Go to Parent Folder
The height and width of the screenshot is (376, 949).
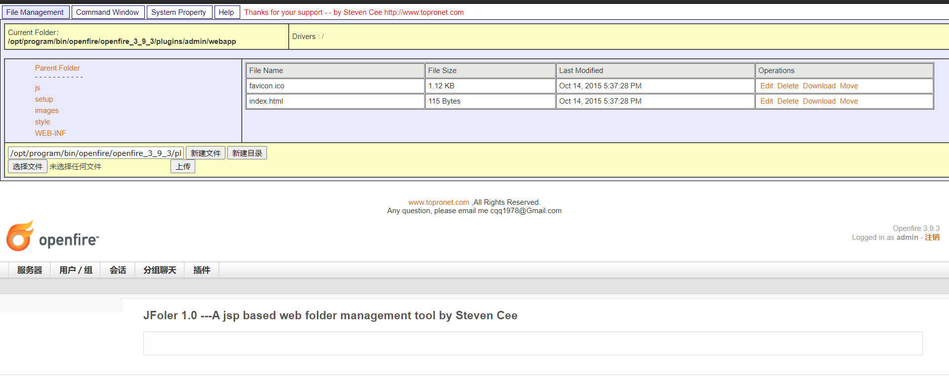[x=57, y=68]
